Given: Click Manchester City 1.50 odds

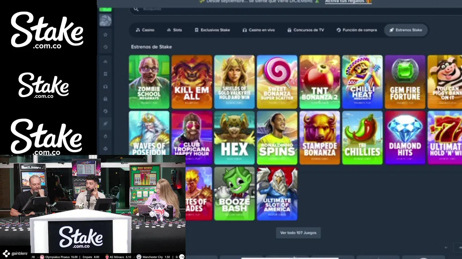Looking at the screenshot, I should coord(153,257).
